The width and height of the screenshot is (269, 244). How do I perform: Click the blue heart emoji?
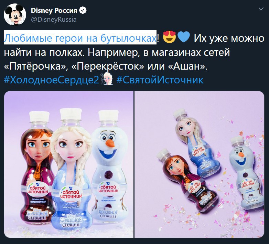(183, 37)
